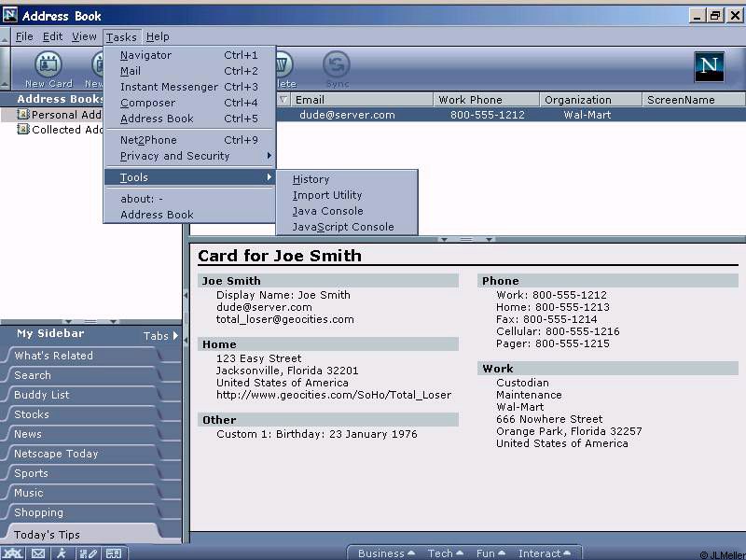This screenshot has width=746, height=560.
Task: Click the Netscape N logo
Action: click(709, 66)
